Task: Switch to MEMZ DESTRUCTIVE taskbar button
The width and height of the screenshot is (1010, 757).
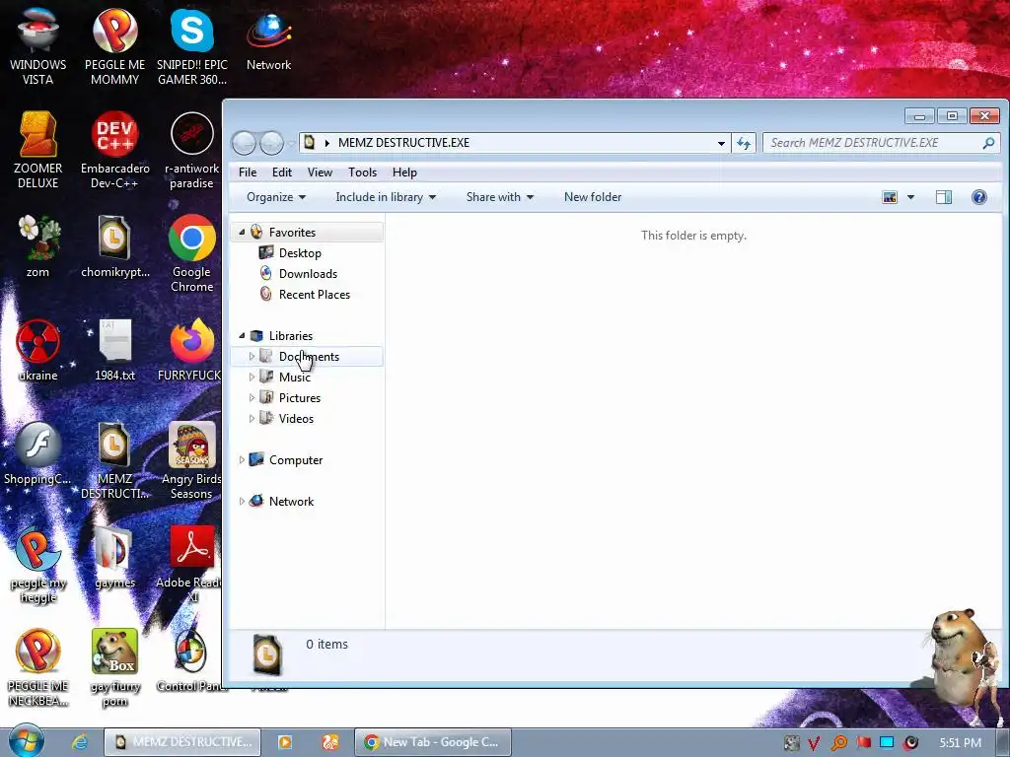Action: pos(182,742)
